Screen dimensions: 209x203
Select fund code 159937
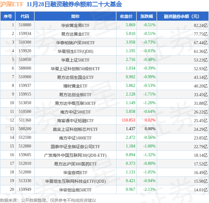point(25,86)
